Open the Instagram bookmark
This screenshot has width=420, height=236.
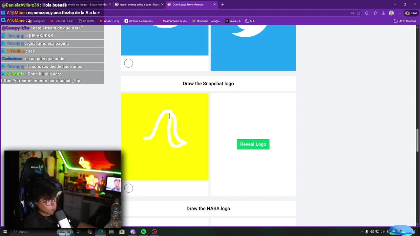(36, 21)
